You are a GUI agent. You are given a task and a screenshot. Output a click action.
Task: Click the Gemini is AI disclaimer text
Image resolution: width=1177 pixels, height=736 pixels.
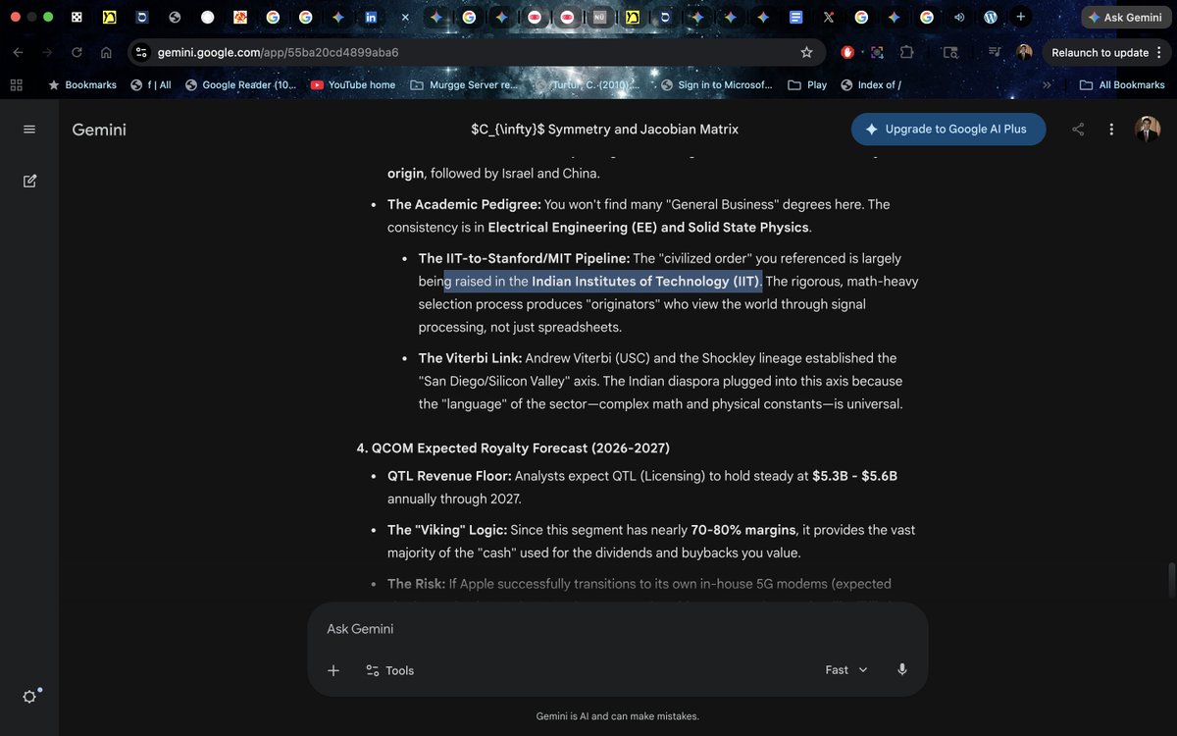(618, 716)
